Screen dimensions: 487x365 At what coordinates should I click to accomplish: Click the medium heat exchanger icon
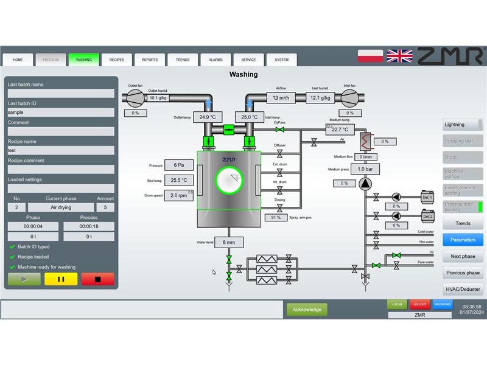365,142
